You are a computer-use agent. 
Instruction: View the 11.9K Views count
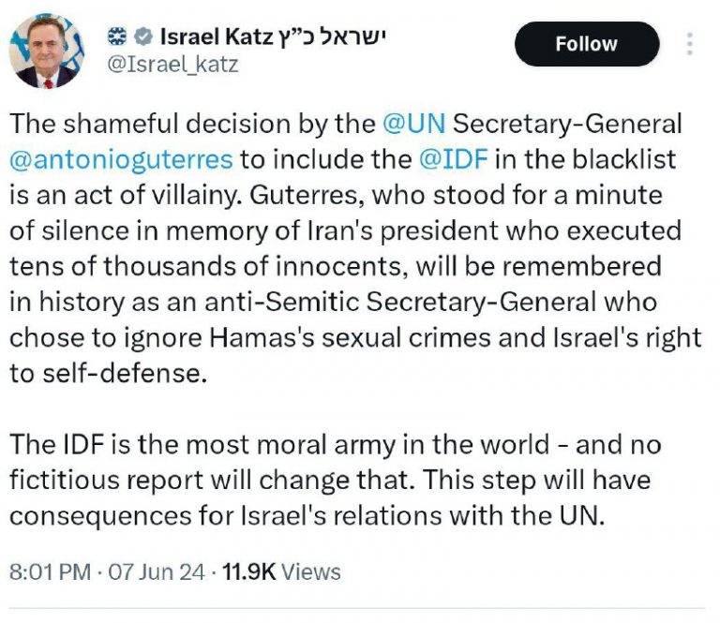pos(280,571)
